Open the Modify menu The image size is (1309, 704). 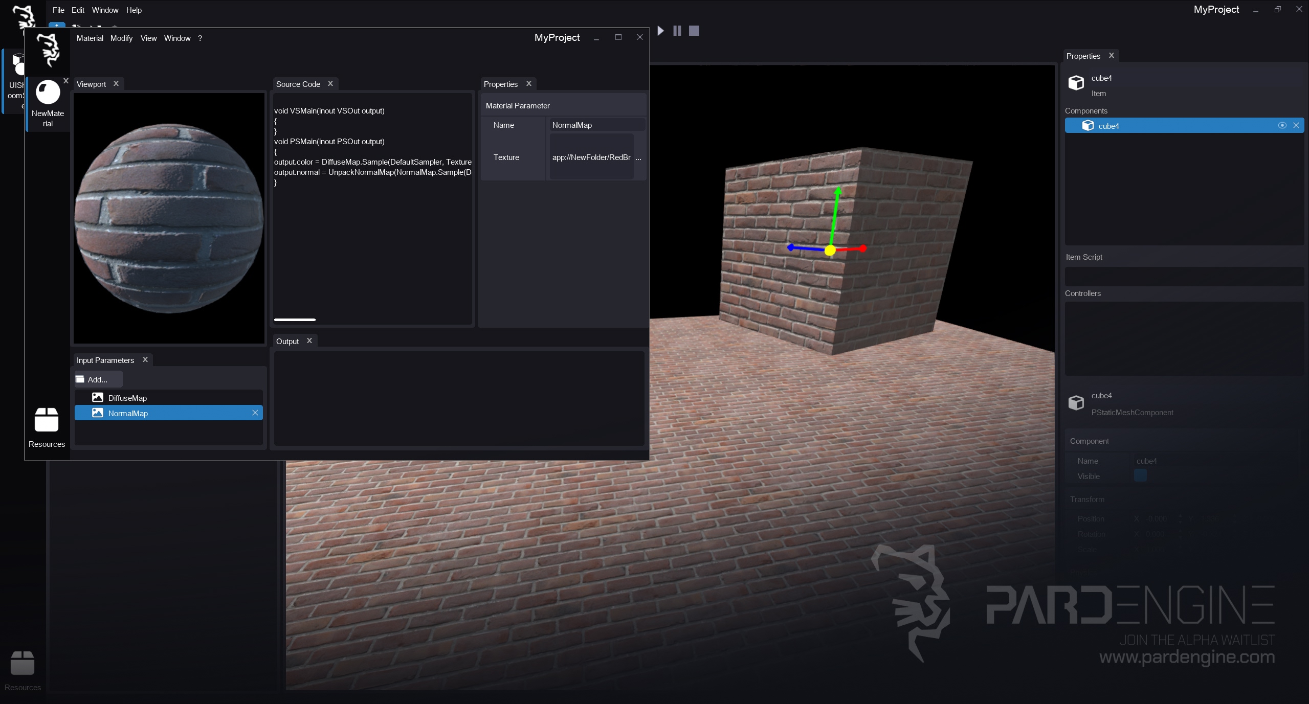(x=121, y=38)
